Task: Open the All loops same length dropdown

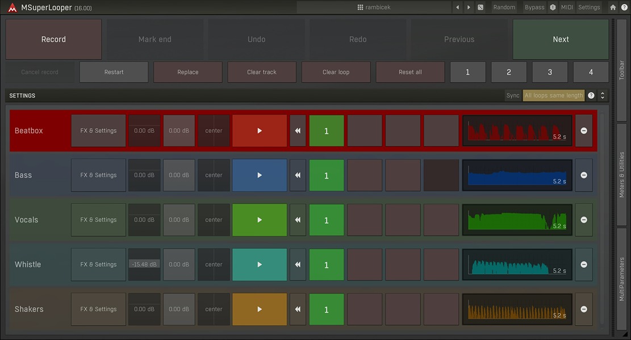Action: pos(553,95)
